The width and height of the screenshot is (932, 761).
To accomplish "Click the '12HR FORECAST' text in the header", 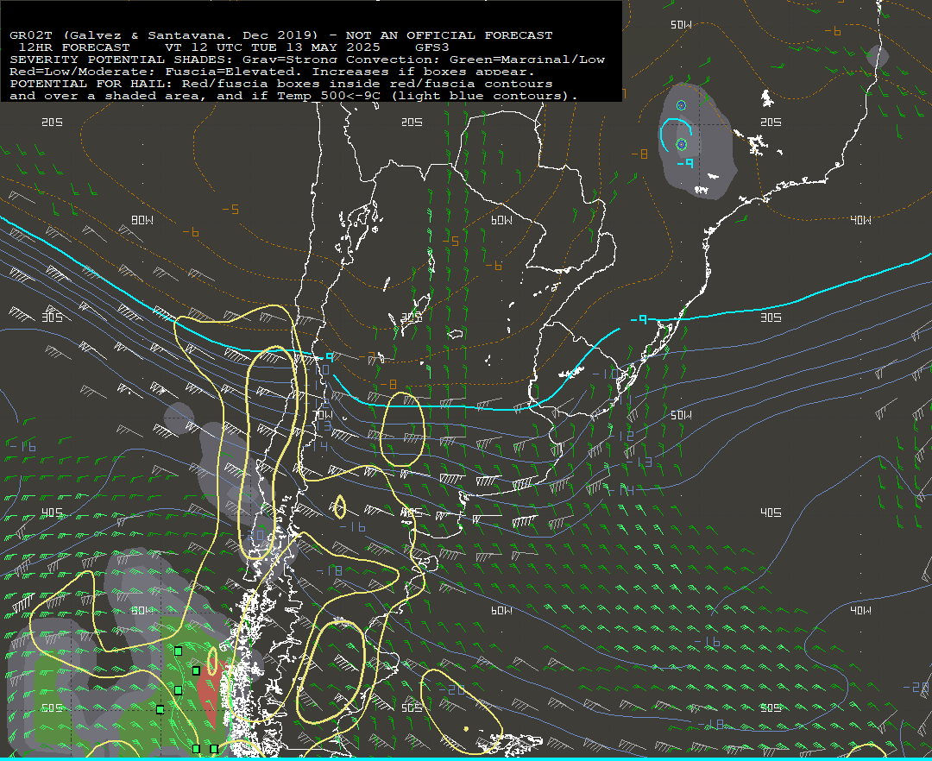I will coord(74,47).
